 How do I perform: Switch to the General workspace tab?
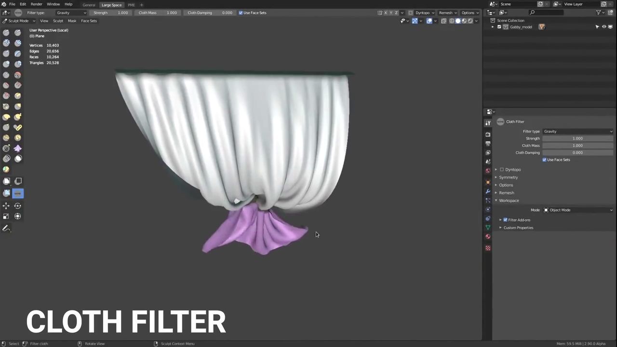coord(89,5)
